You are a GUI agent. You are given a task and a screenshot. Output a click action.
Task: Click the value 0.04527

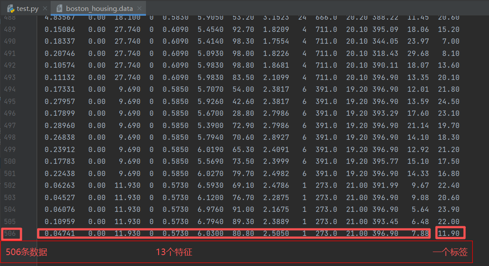point(59,197)
